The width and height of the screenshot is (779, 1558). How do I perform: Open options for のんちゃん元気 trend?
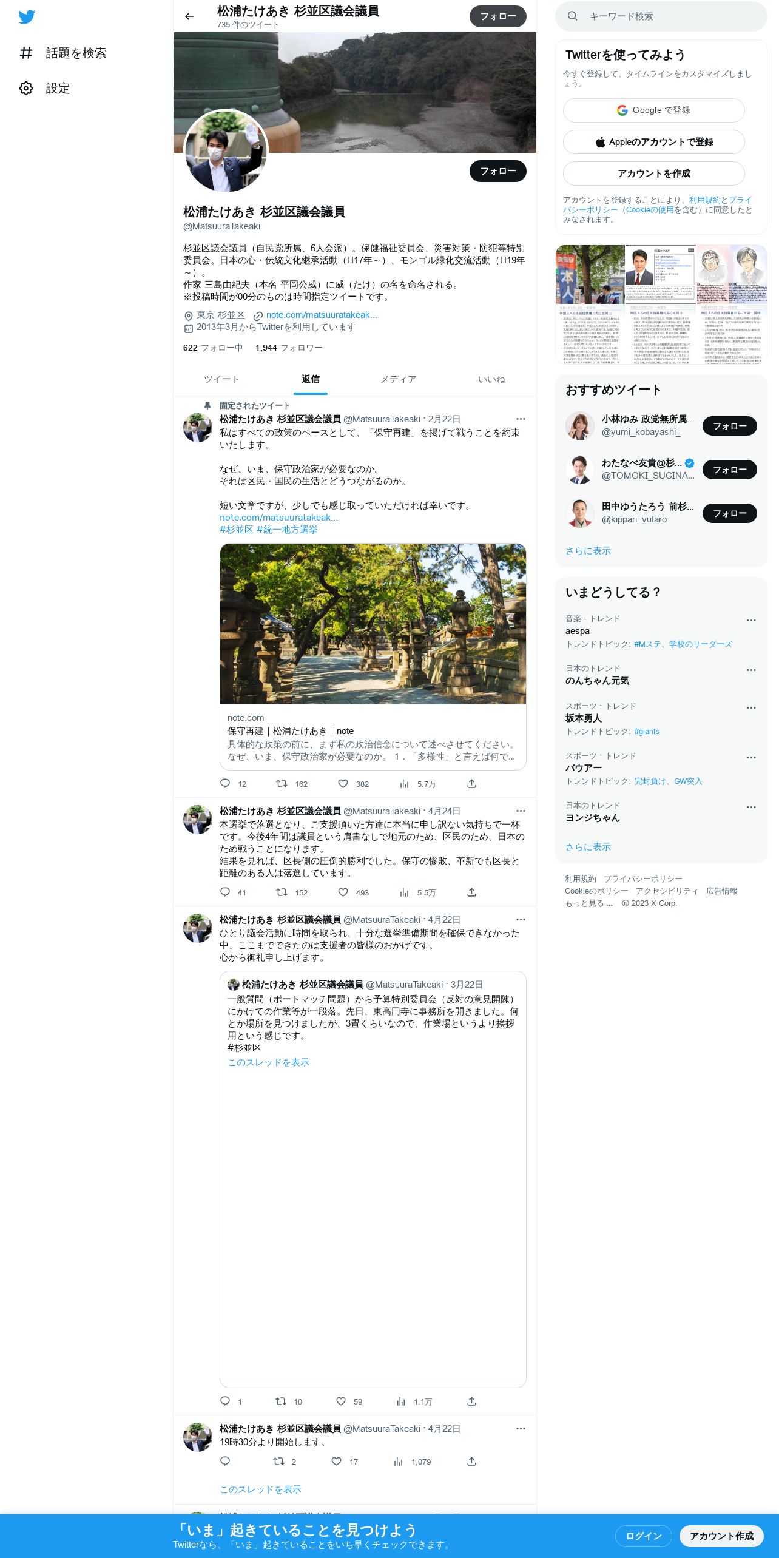click(751, 670)
